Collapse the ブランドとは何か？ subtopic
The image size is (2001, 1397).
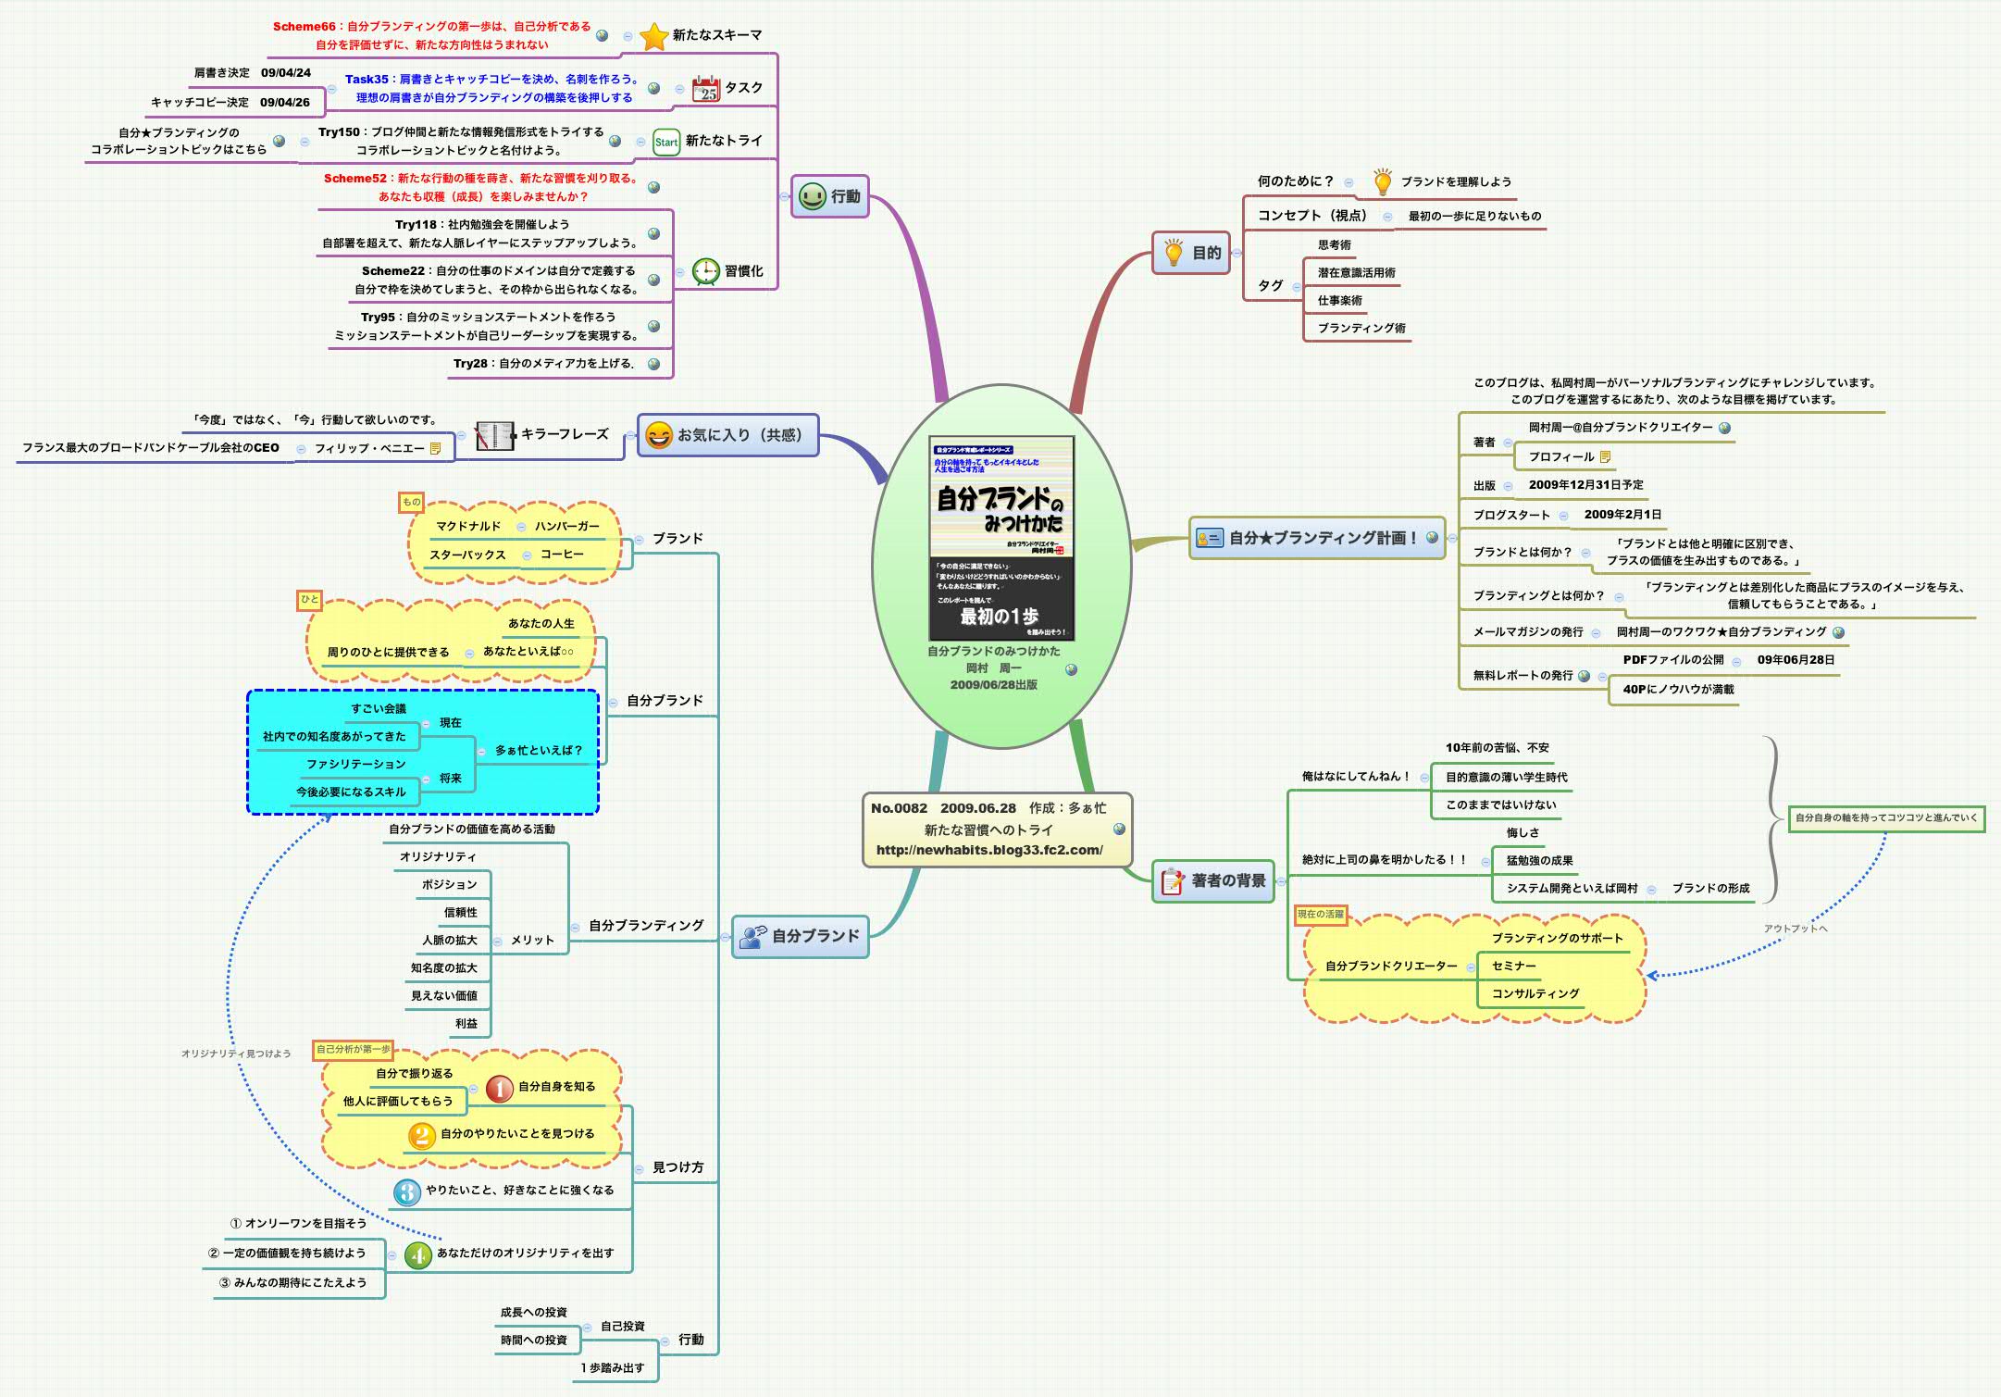click(1586, 552)
